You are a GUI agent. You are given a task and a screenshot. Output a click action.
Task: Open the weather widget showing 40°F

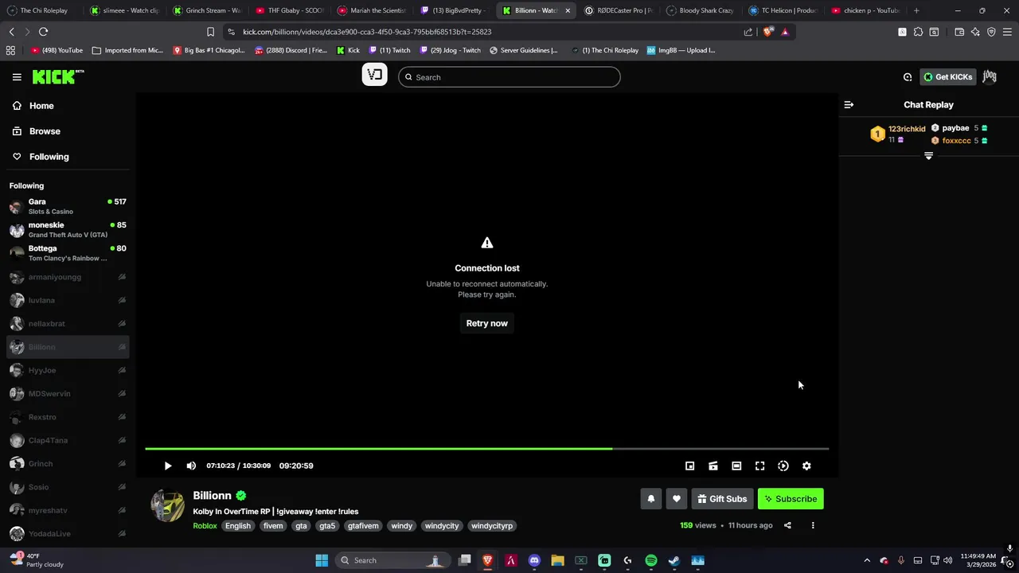pos(36,560)
